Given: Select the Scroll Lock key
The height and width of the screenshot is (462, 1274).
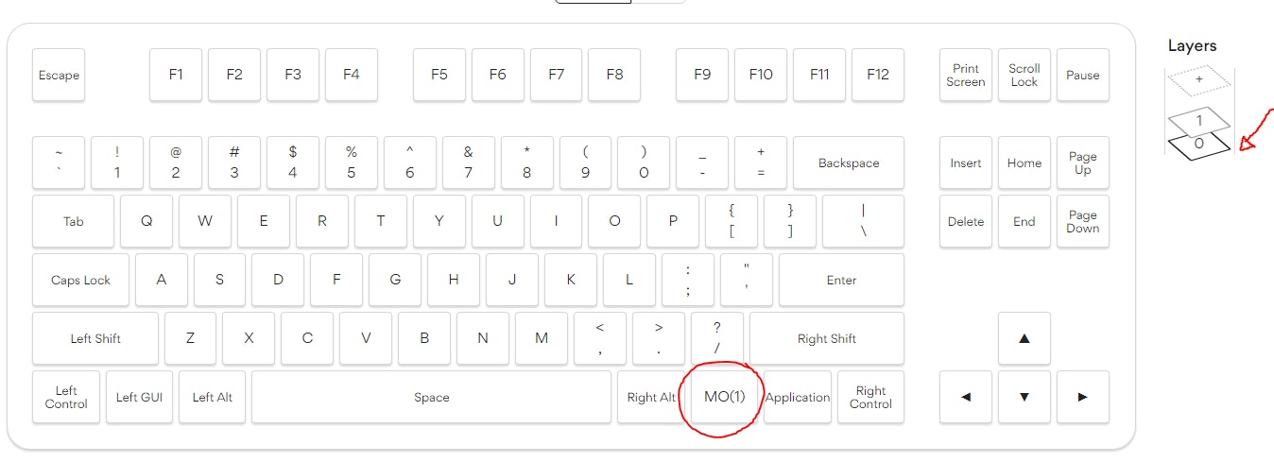Looking at the screenshot, I should click(x=1024, y=75).
